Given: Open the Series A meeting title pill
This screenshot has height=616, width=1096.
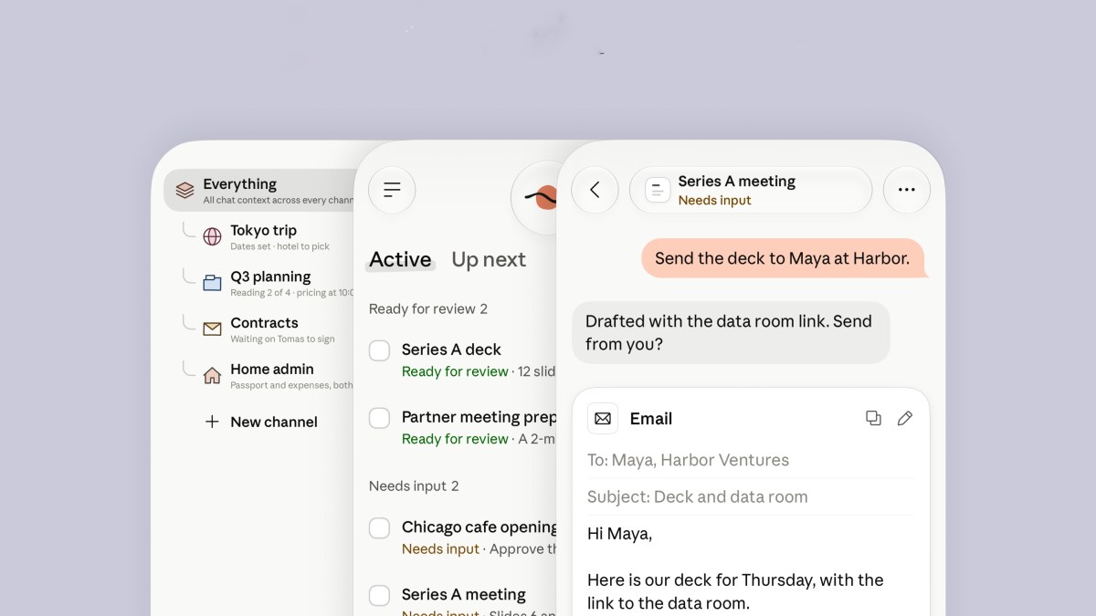Looking at the screenshot, I should (x=751, y=190).
